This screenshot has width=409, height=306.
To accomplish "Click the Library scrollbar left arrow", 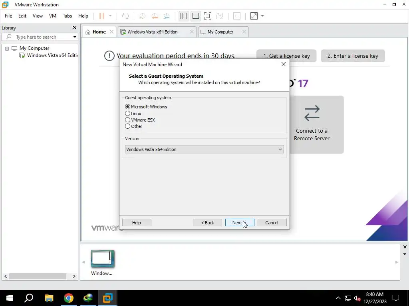I will [x=6, y=277].
